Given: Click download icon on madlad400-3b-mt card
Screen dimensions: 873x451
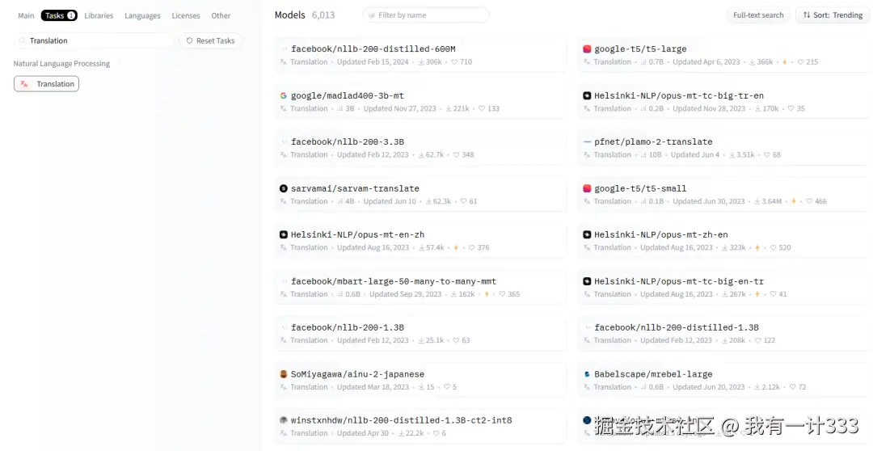Looking at the screenshot, I should click(449, 108).
